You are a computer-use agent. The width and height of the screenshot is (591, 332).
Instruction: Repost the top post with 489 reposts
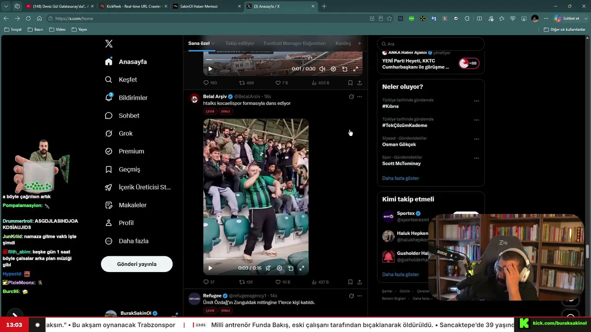point(242,83)
